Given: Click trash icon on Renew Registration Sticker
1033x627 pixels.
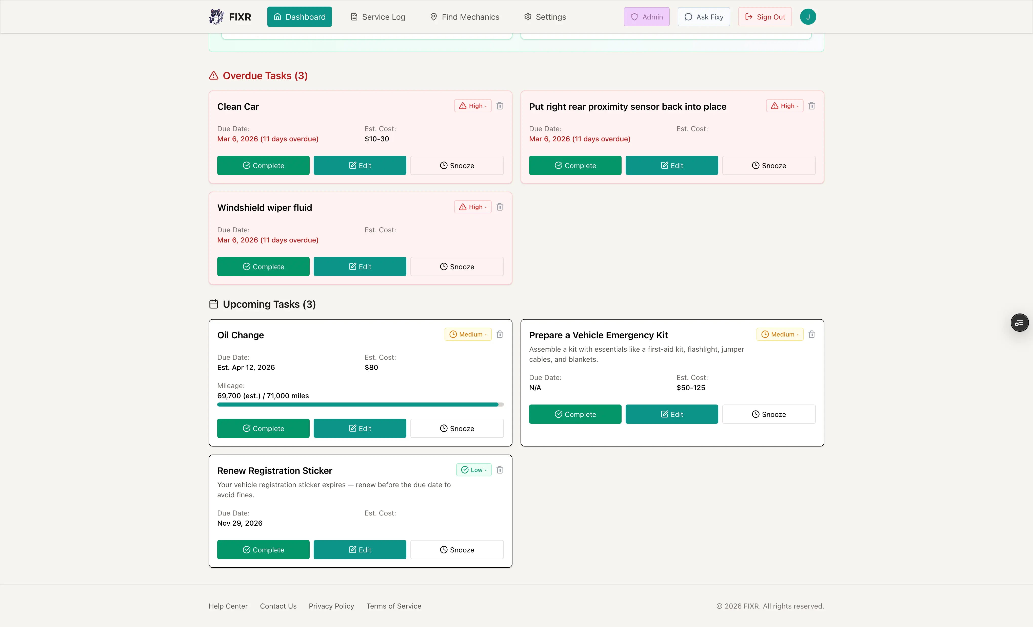Looking at the screenshot, I should point(500,470).
